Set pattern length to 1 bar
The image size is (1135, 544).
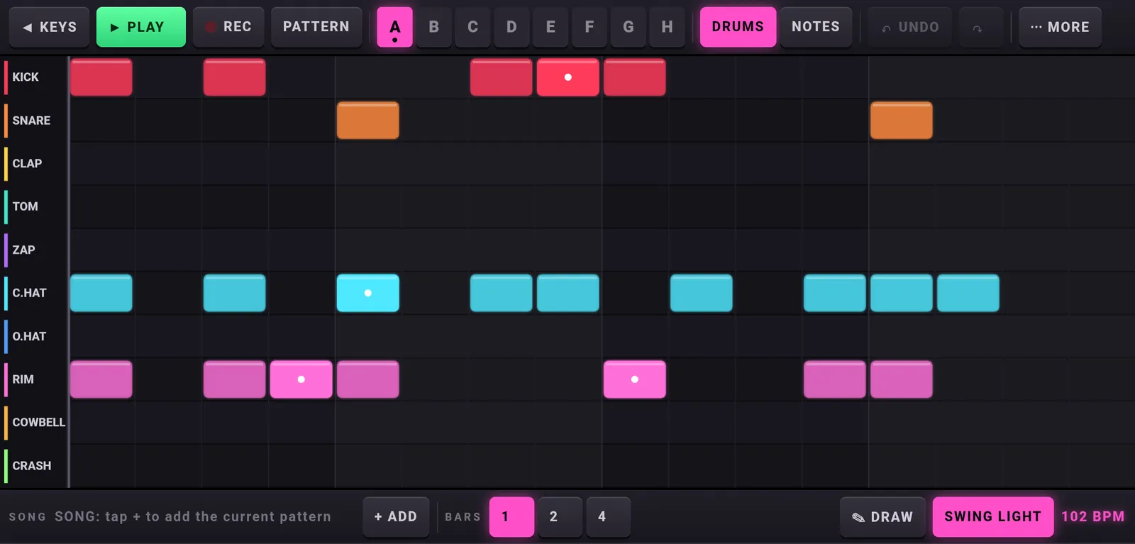click(511, 517)
